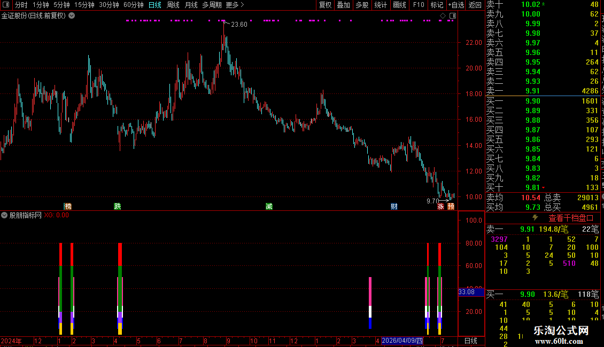
Task: Click the 510 sell queue order
Action: pos(569,263)
